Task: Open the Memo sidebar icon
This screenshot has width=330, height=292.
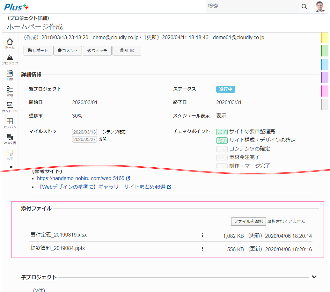Action: click(10, 155)
